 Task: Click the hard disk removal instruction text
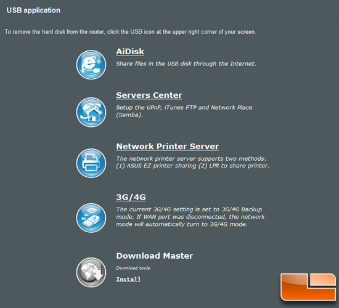click(130, 32)
